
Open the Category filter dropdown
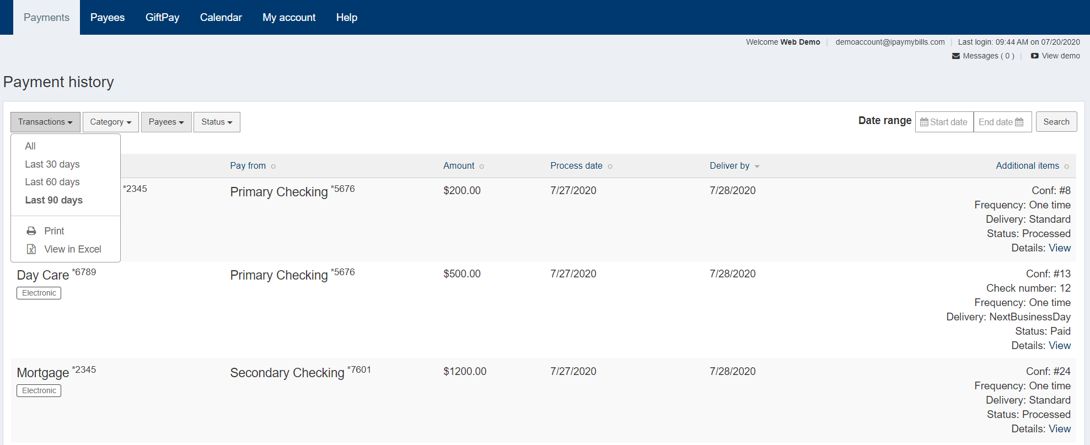click(x=111, y=122)
